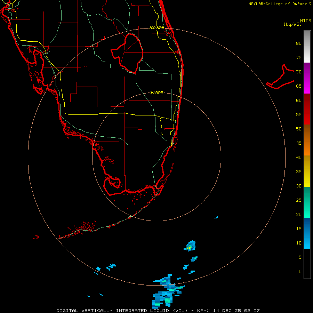Click the 75 value on the color scale

pos(299,57)
